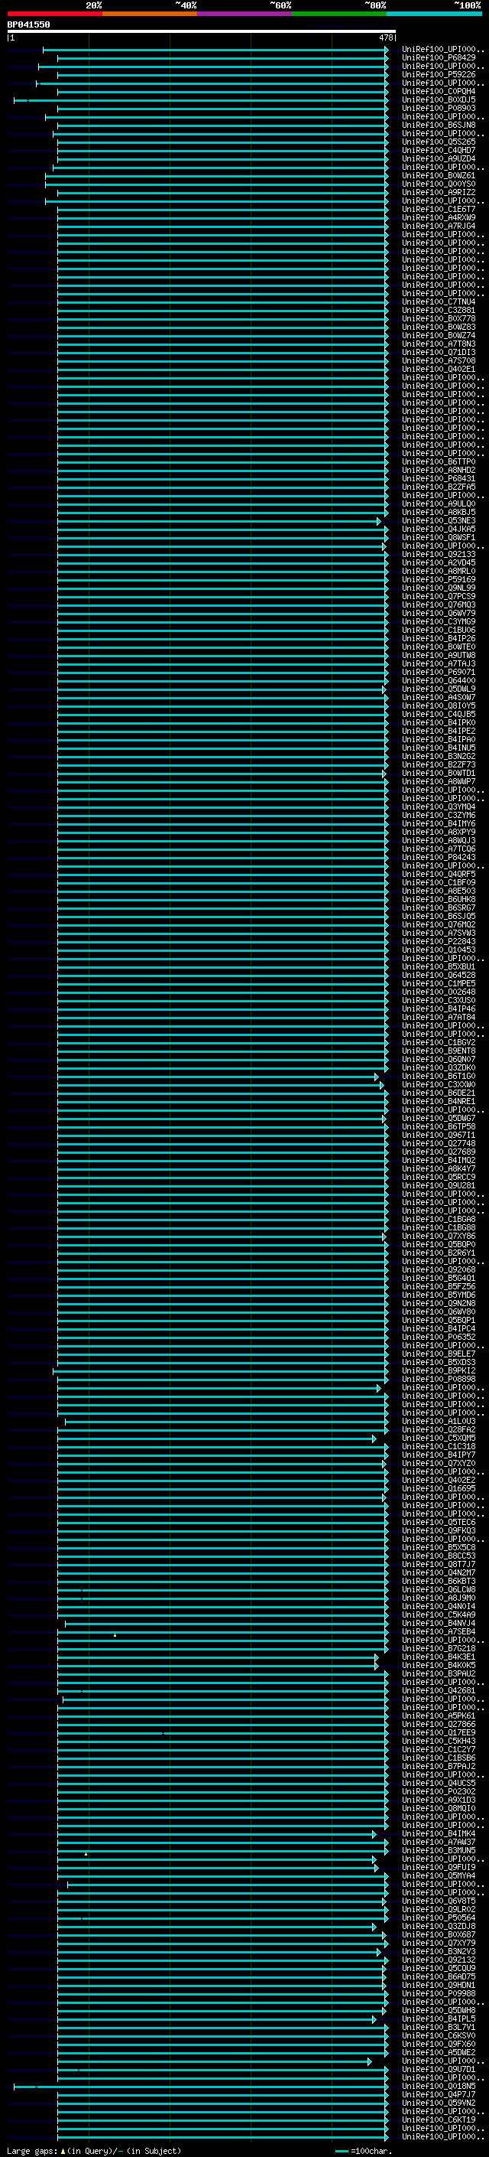Click the purple ~60% identity color segment

(244, 14)
